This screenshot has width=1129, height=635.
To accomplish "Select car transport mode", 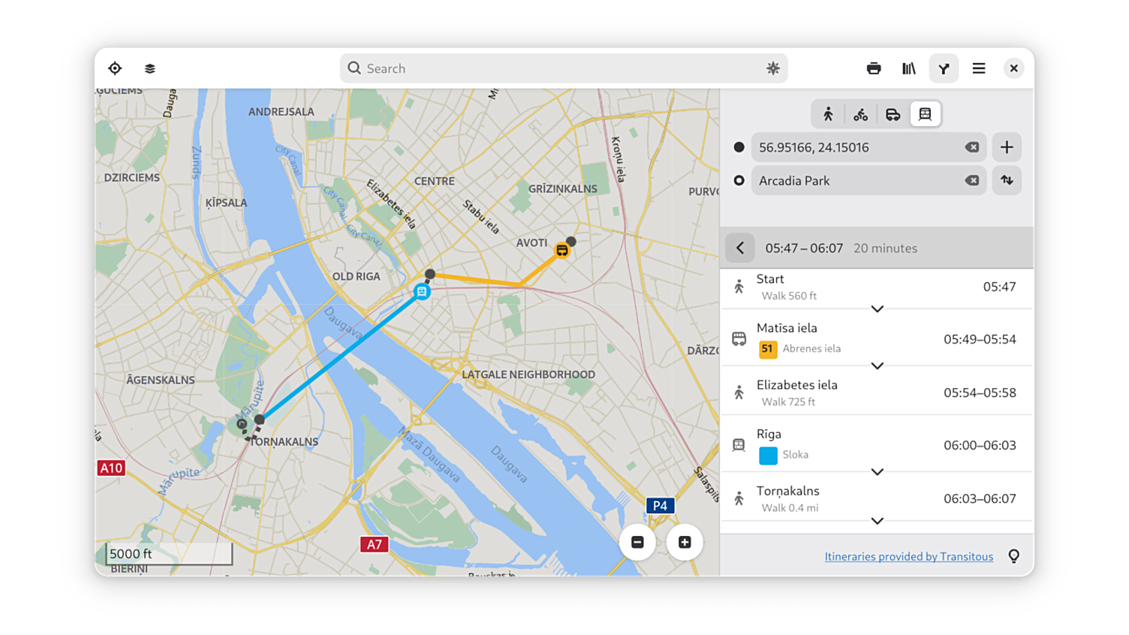I will [893, 114].
